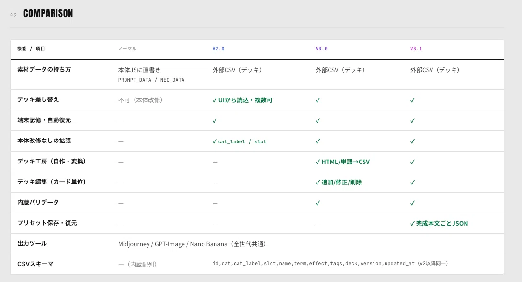The image size is (522, 282).
Task: Click '本体JSに直書き' cell text
Action: (139, 70)
